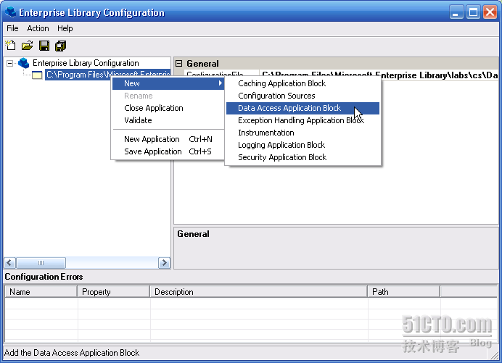Sort errors by Path column header
The width and height of the screenshot is (502, 363).
coord(404,292)
